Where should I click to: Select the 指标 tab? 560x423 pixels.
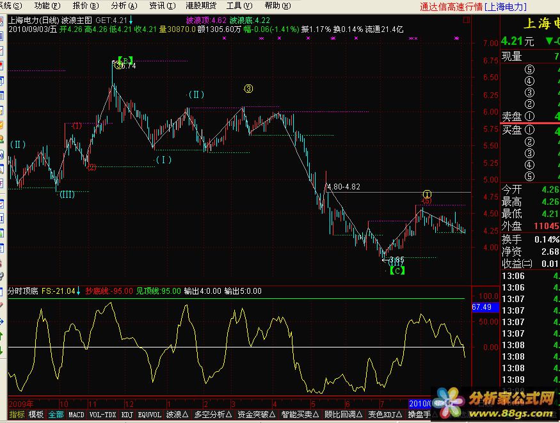[x=17, y=415]
